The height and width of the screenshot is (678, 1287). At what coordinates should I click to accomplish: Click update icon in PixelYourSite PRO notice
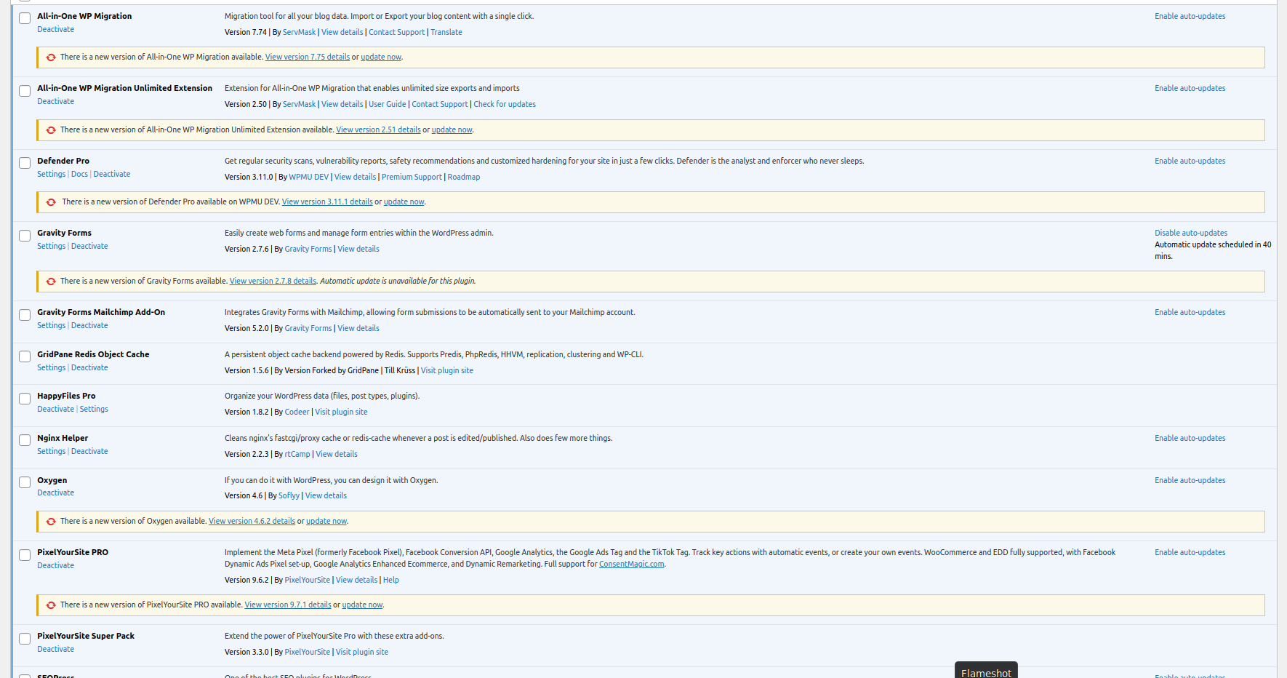(51, 605)
